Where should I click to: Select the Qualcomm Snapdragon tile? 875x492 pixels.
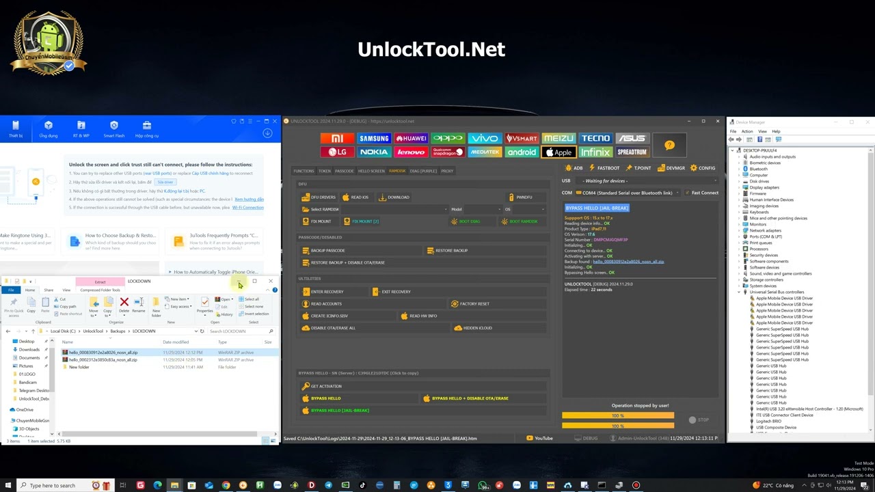click(448, 152)
